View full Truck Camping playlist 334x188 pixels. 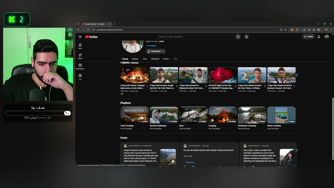126,129
